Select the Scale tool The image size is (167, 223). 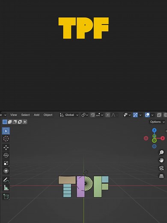click(x=6, y=163)
